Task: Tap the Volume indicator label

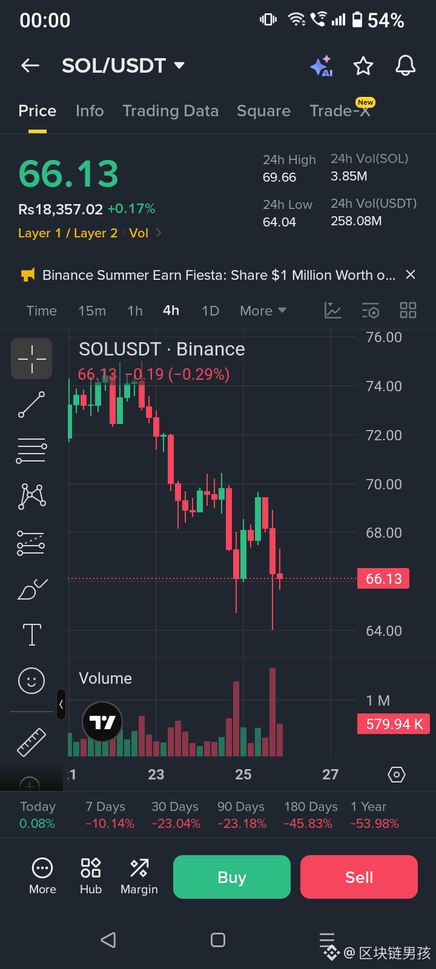Action: [105, 678]
